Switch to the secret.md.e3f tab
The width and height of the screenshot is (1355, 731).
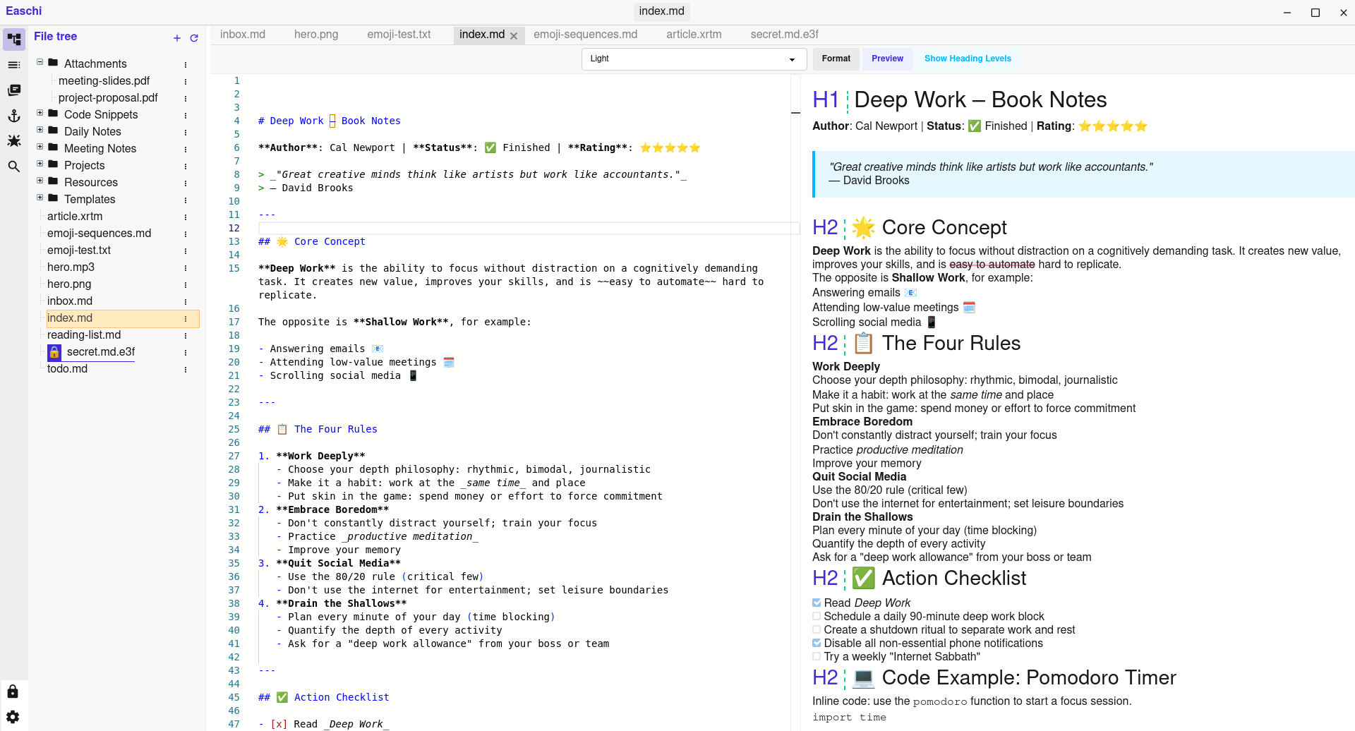pyautogui.click(x=784, y=35)
